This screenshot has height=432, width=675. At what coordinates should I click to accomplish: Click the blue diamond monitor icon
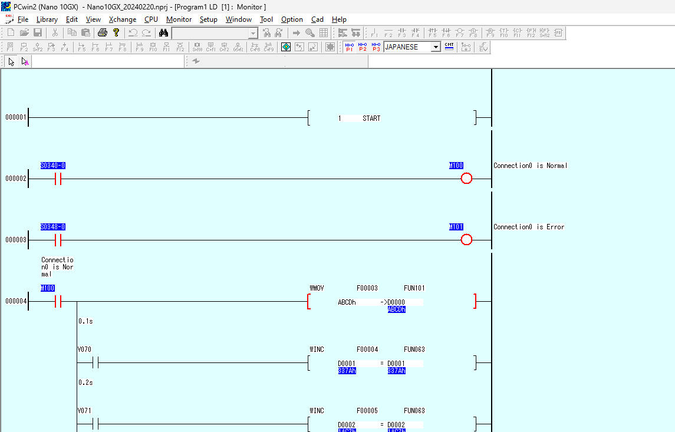coord(286,47)
